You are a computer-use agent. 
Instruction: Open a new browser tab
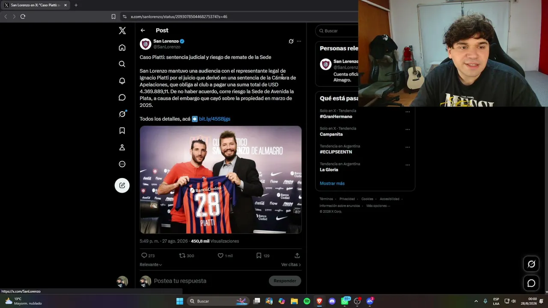click(76, 5)
